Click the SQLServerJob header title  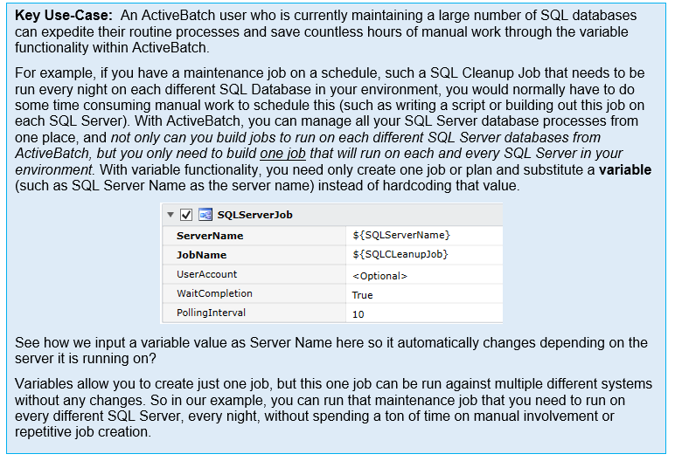click(x=254, y=215)
